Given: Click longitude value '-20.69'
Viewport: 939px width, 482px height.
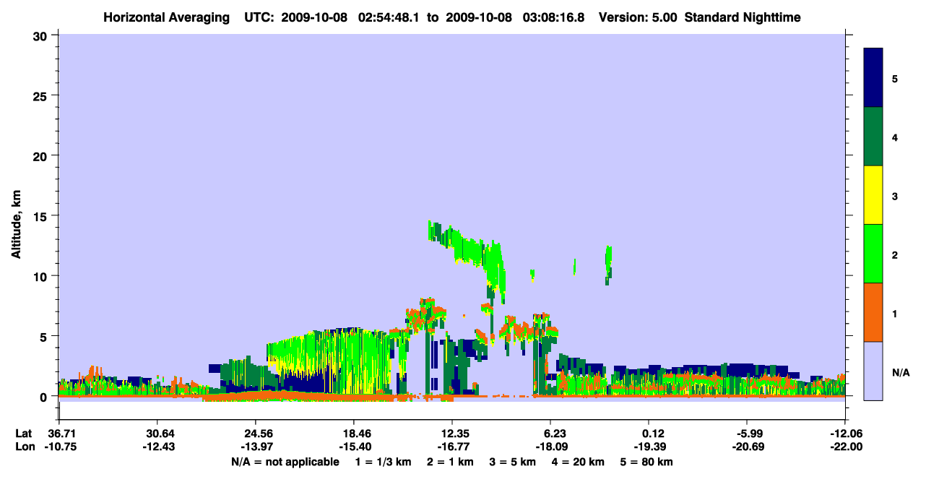Looking at the screenshot, I should pos(747,447).
